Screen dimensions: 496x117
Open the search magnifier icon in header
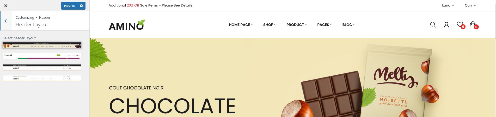[x=433, y=25]
